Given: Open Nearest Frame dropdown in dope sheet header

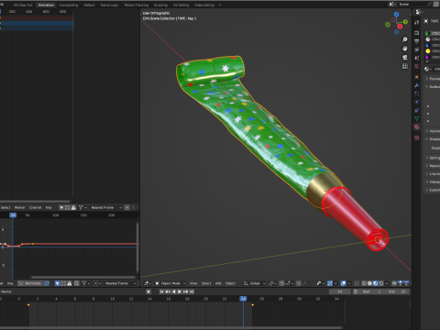Looking at the screenshot, I should point(106,207).
